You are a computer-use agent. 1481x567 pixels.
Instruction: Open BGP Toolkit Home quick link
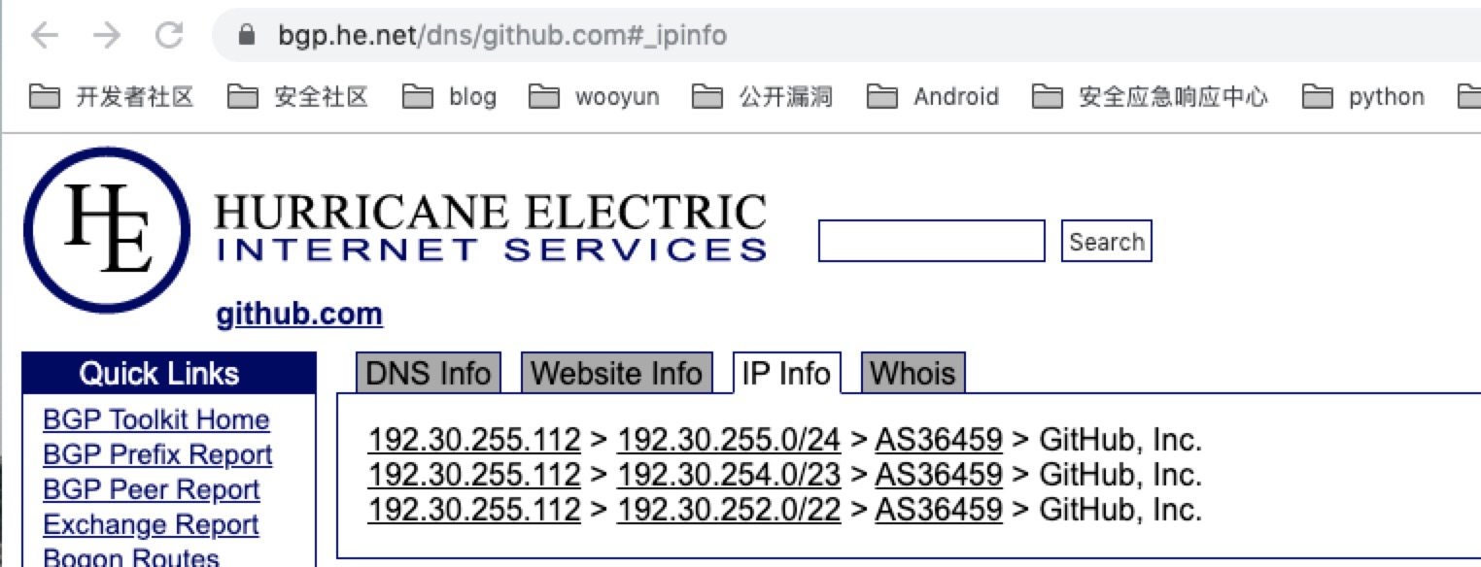(156, 419)
